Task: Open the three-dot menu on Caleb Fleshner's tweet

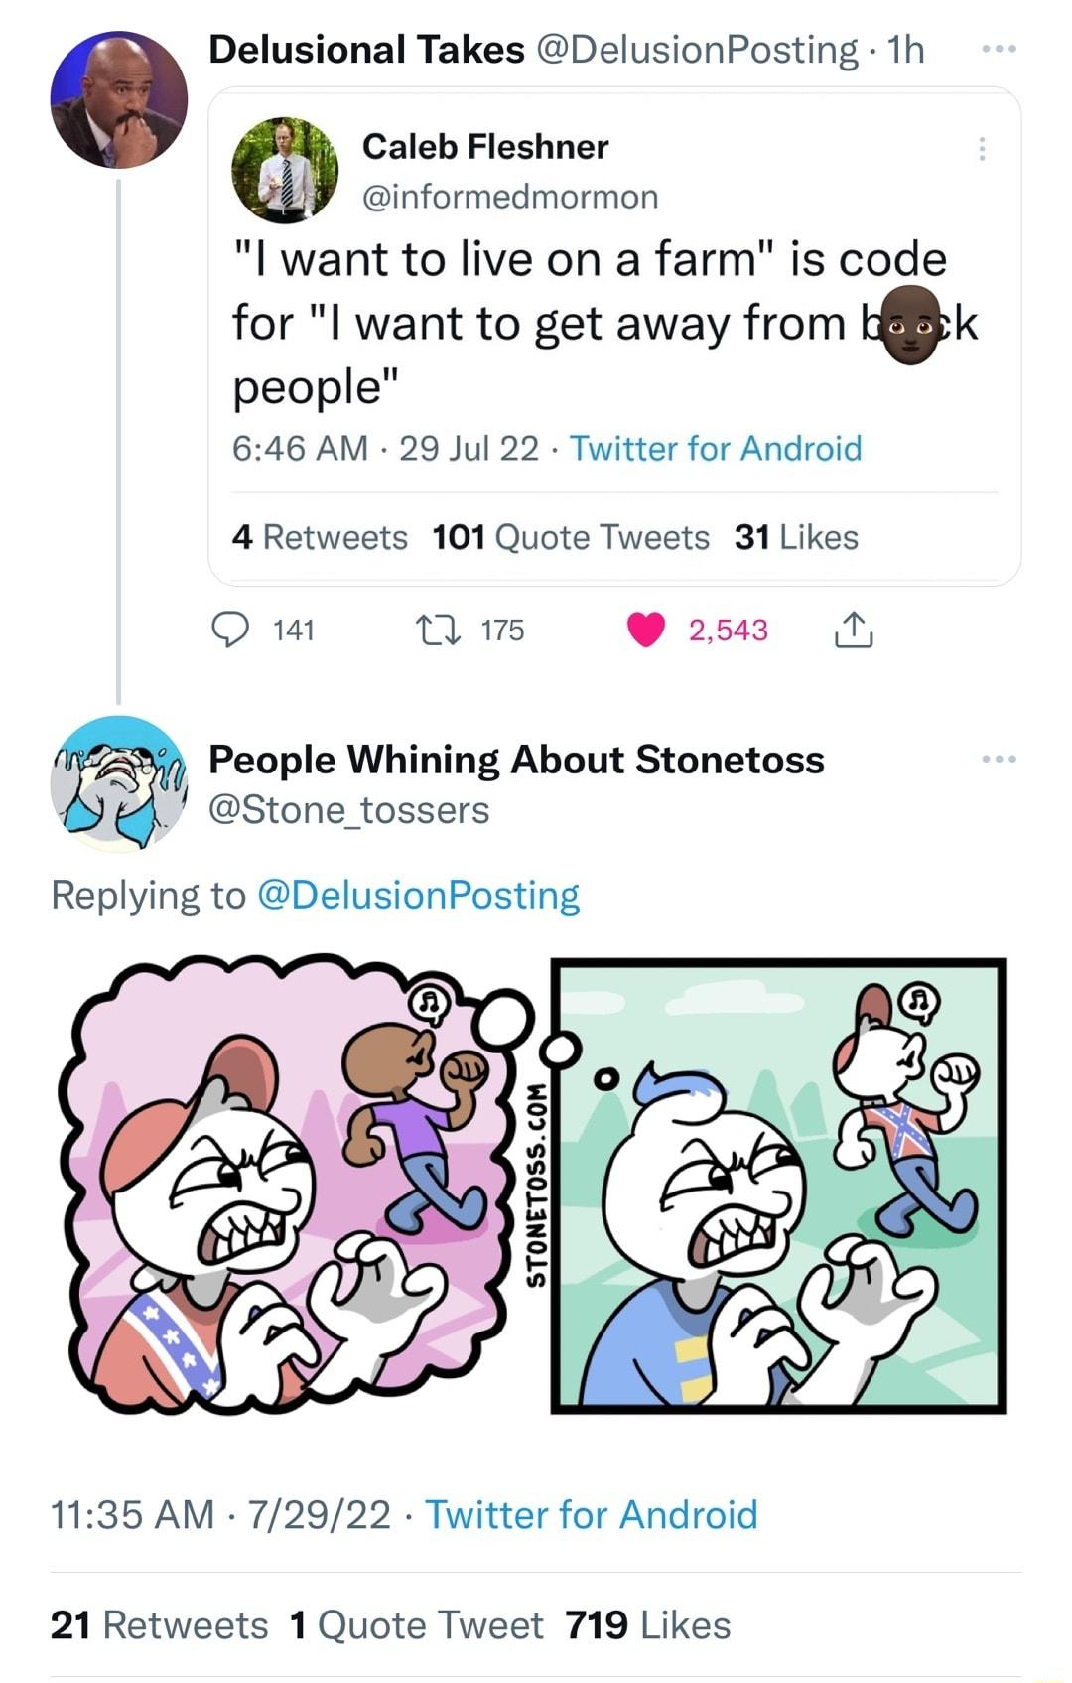Action: point(983,147)
